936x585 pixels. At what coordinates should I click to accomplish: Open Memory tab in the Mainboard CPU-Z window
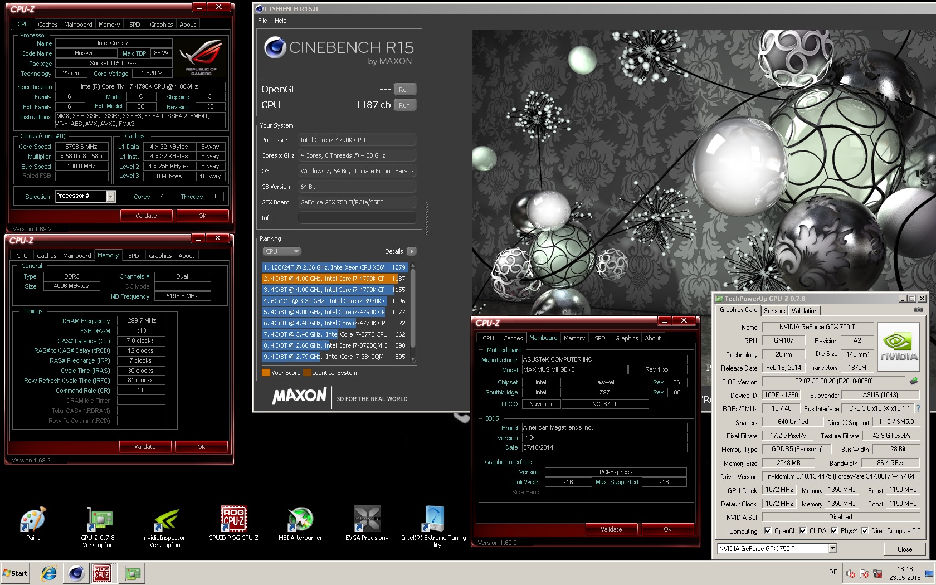coord(574,338)
